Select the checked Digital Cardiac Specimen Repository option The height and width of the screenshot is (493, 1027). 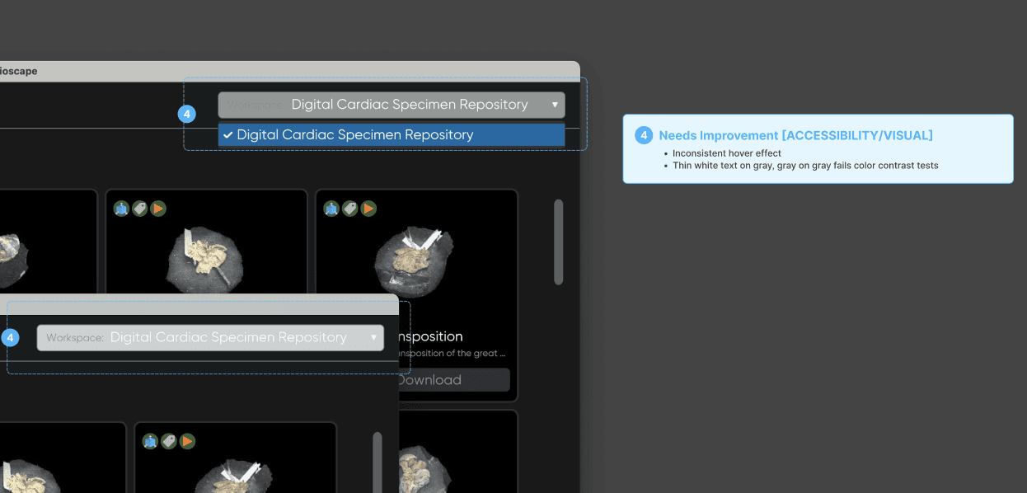point(392,134)
